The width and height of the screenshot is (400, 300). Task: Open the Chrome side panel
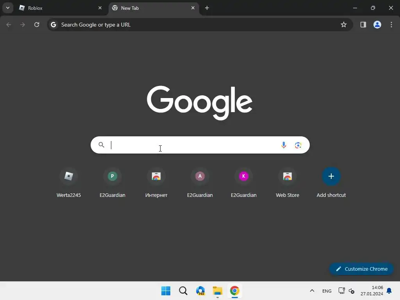click(363, 25)
